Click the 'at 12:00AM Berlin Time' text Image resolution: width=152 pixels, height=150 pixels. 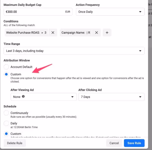tap(24, 127)
